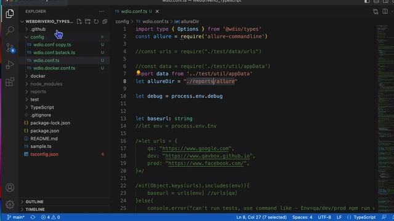This screenshot has height=221, width=394.
Task: Open the gavbox.github.io link on line 18
Action: (207, 156)
